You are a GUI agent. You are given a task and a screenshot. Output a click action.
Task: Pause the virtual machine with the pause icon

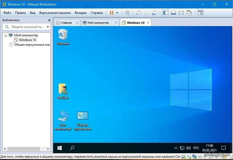click(112, 13)
